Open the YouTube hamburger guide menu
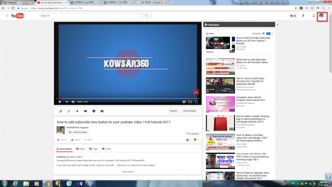This screenshot has width=332, height=187. point(7,16)
